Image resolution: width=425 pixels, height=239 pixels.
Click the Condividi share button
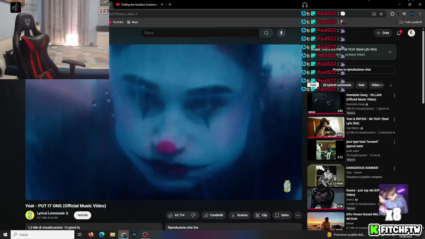[x=213, y=215]
